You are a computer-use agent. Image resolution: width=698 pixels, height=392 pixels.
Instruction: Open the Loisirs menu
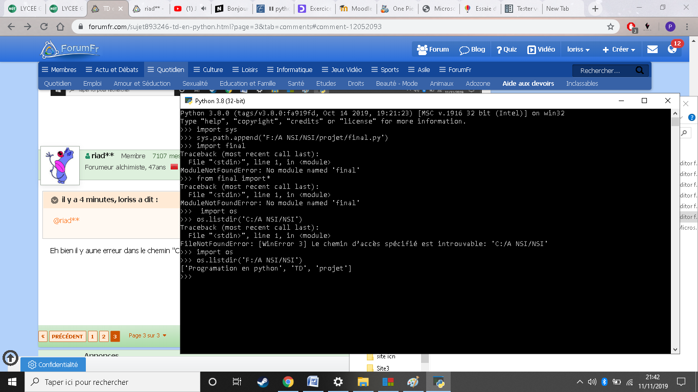(x=245, y=69)
